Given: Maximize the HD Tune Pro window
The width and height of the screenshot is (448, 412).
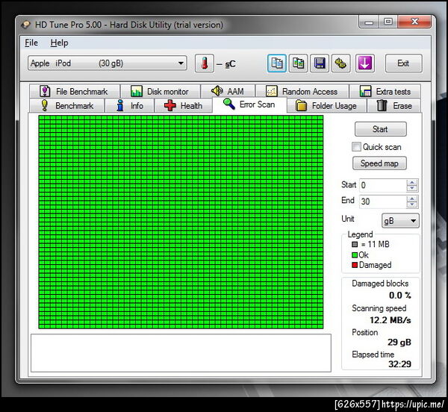Looking at the screenshot, I should [x=388, y=22].
